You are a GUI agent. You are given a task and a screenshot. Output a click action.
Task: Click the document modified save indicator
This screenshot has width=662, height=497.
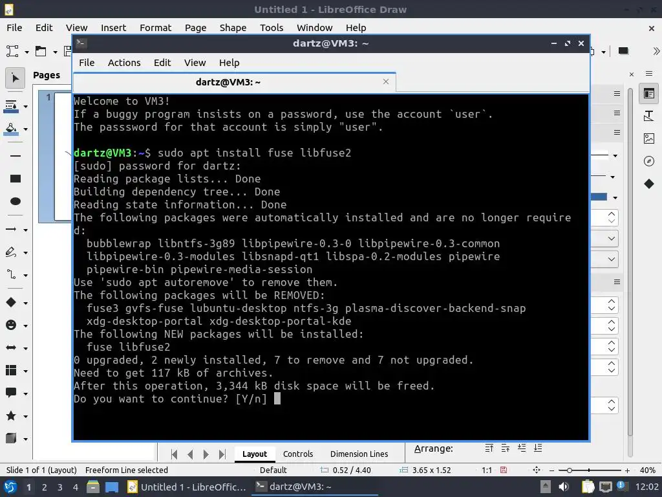pyautogui.click(x=503, y=470)
